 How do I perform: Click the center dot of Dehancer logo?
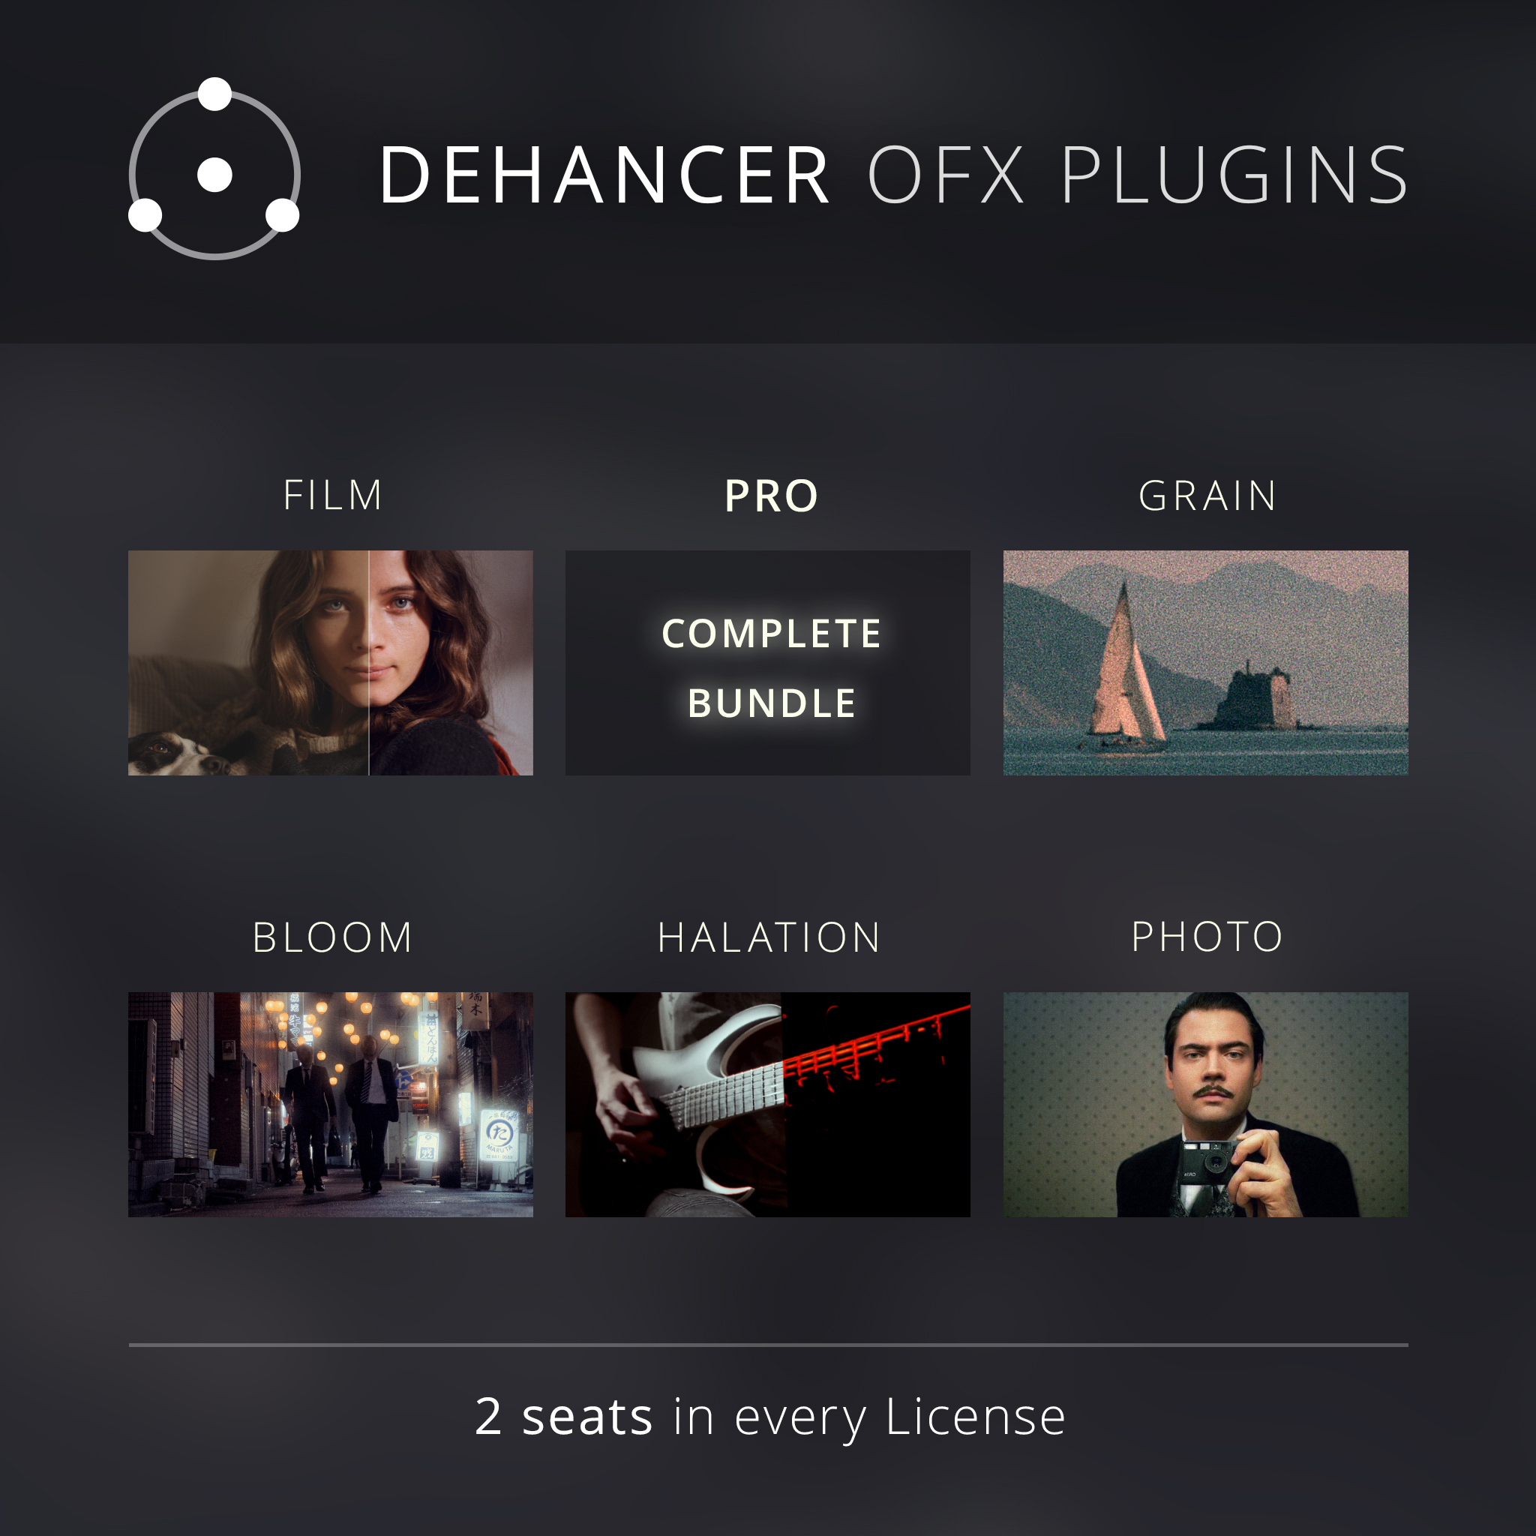(x=214, y=175)
